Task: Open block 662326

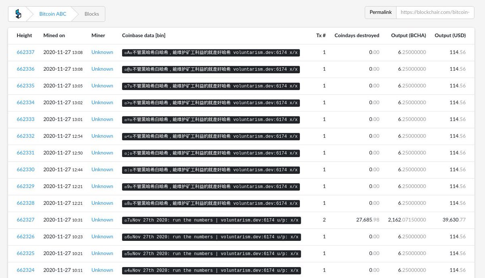Action: coord(25,237)
